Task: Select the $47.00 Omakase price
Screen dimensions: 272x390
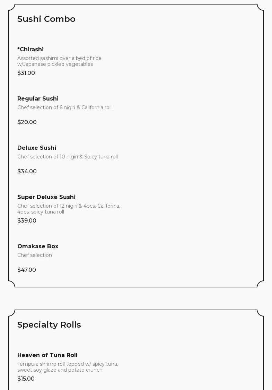Action: (27, 270)
